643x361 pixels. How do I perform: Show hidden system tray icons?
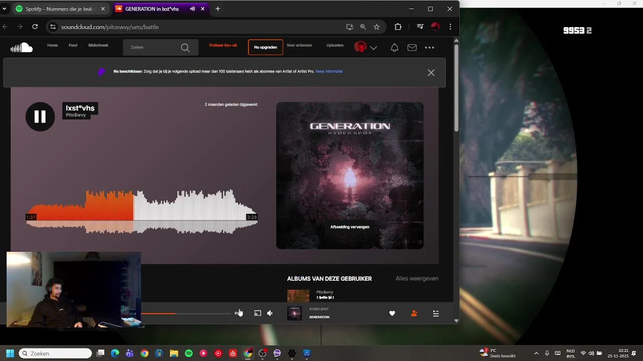pos(536,353)
